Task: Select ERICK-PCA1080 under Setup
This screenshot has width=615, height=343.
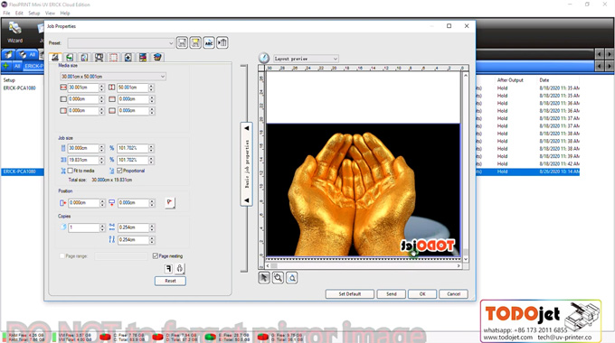Action: pyautogui.click(x=20, y=88)
